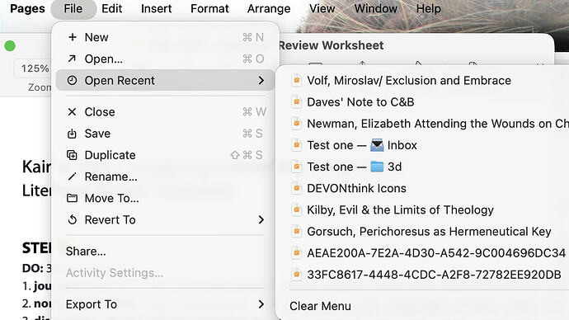
Task: Expand the Export To submenu
Action: coord(166,304)
